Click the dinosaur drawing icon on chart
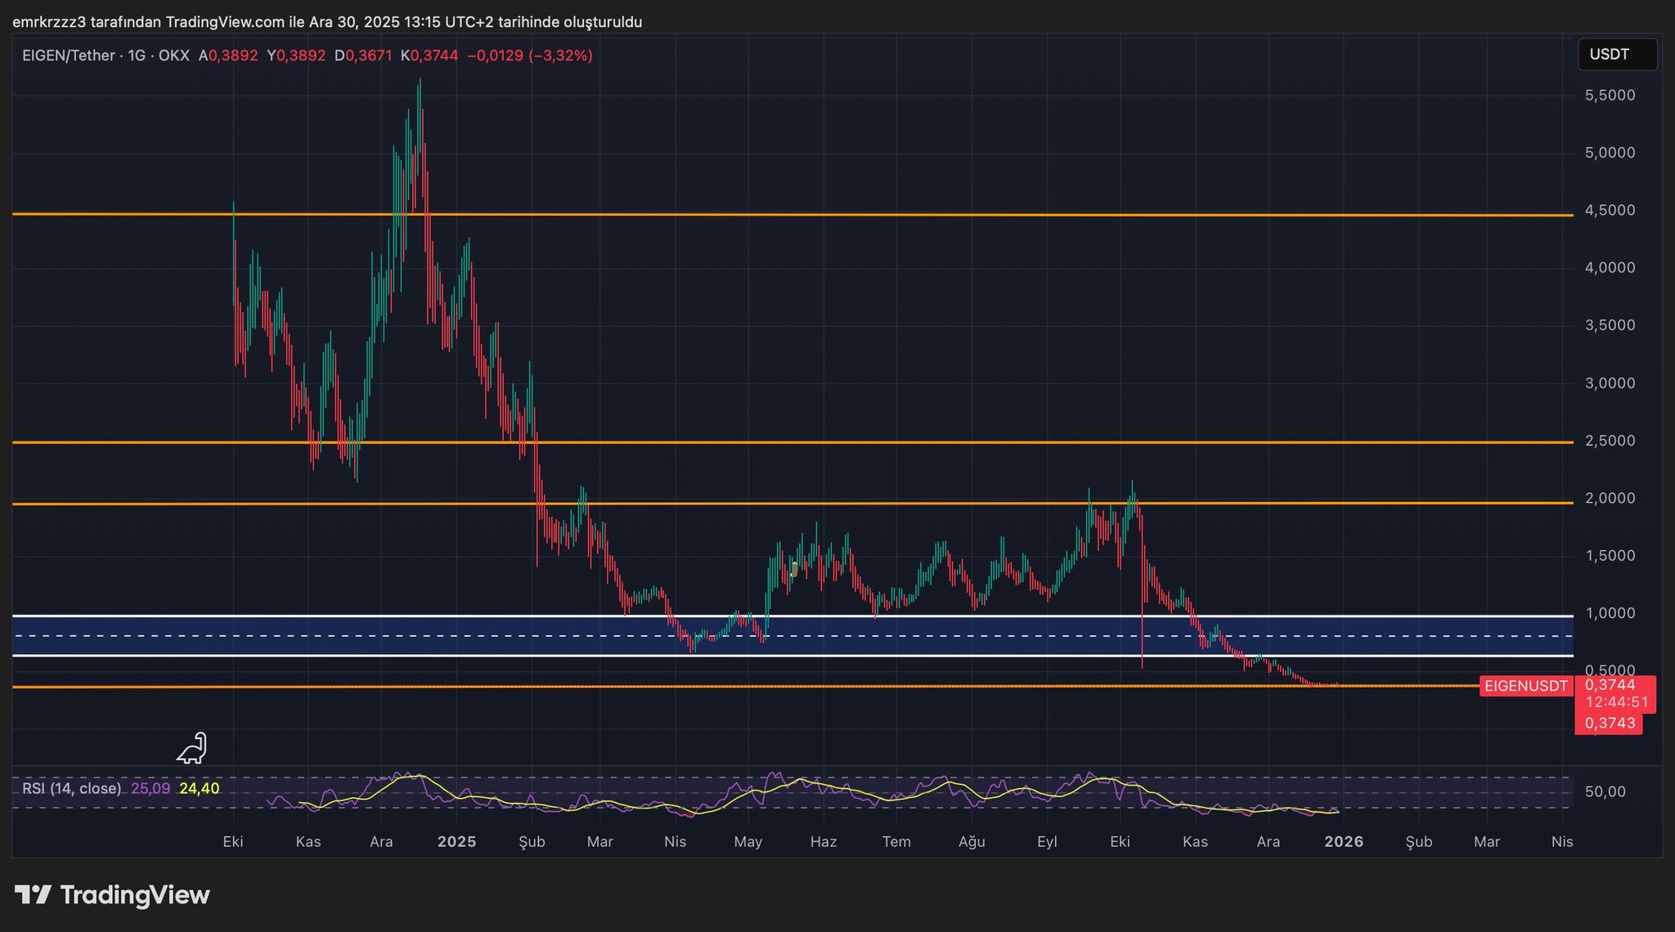The width and height of the screenshot is (1675, 932). 193,748
